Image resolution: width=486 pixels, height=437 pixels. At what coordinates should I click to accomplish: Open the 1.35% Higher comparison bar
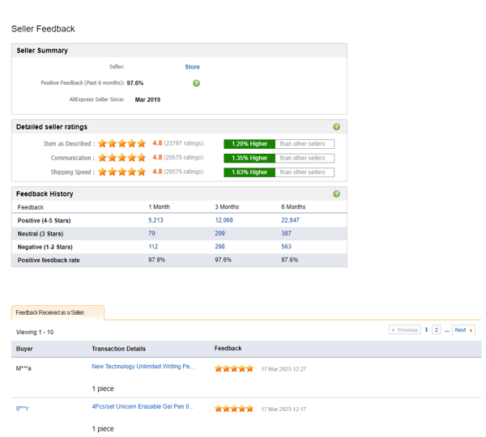[279, 159]
